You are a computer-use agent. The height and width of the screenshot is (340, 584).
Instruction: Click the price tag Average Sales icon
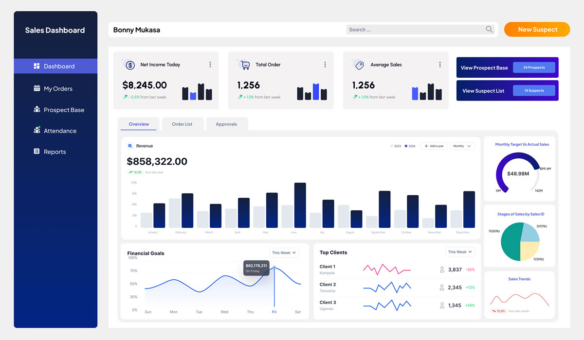(360, 65)
